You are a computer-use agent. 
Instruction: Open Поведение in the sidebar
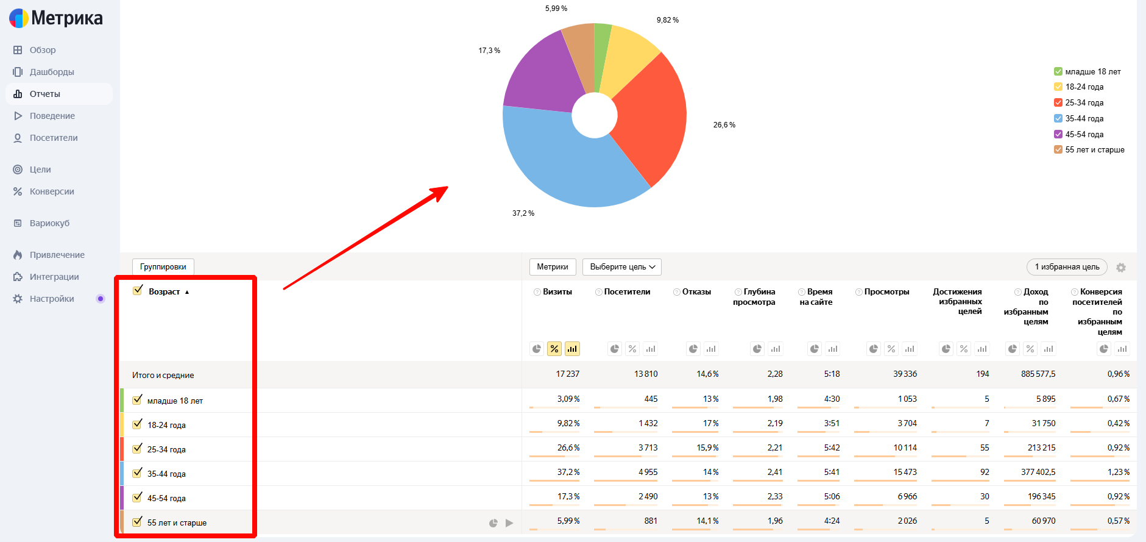pos(52,116)
